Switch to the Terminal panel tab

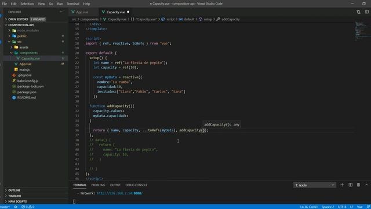pyautogui.click(x=79, y=185)
